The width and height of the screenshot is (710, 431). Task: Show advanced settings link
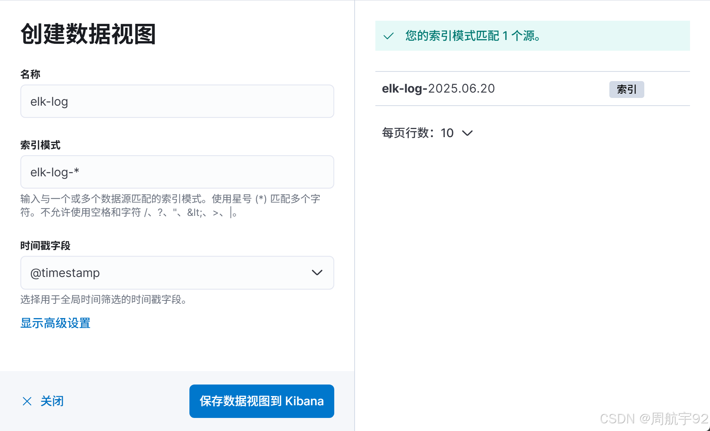[x=55, y=323]
